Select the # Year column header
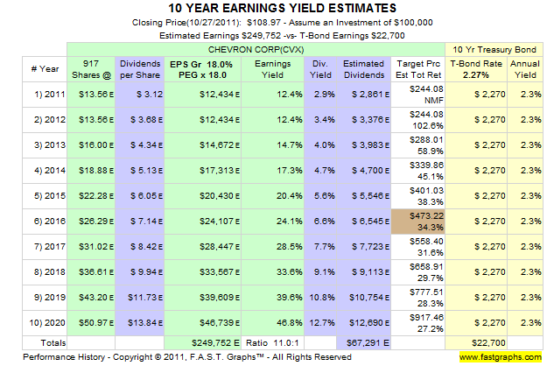 coord(45,69)
